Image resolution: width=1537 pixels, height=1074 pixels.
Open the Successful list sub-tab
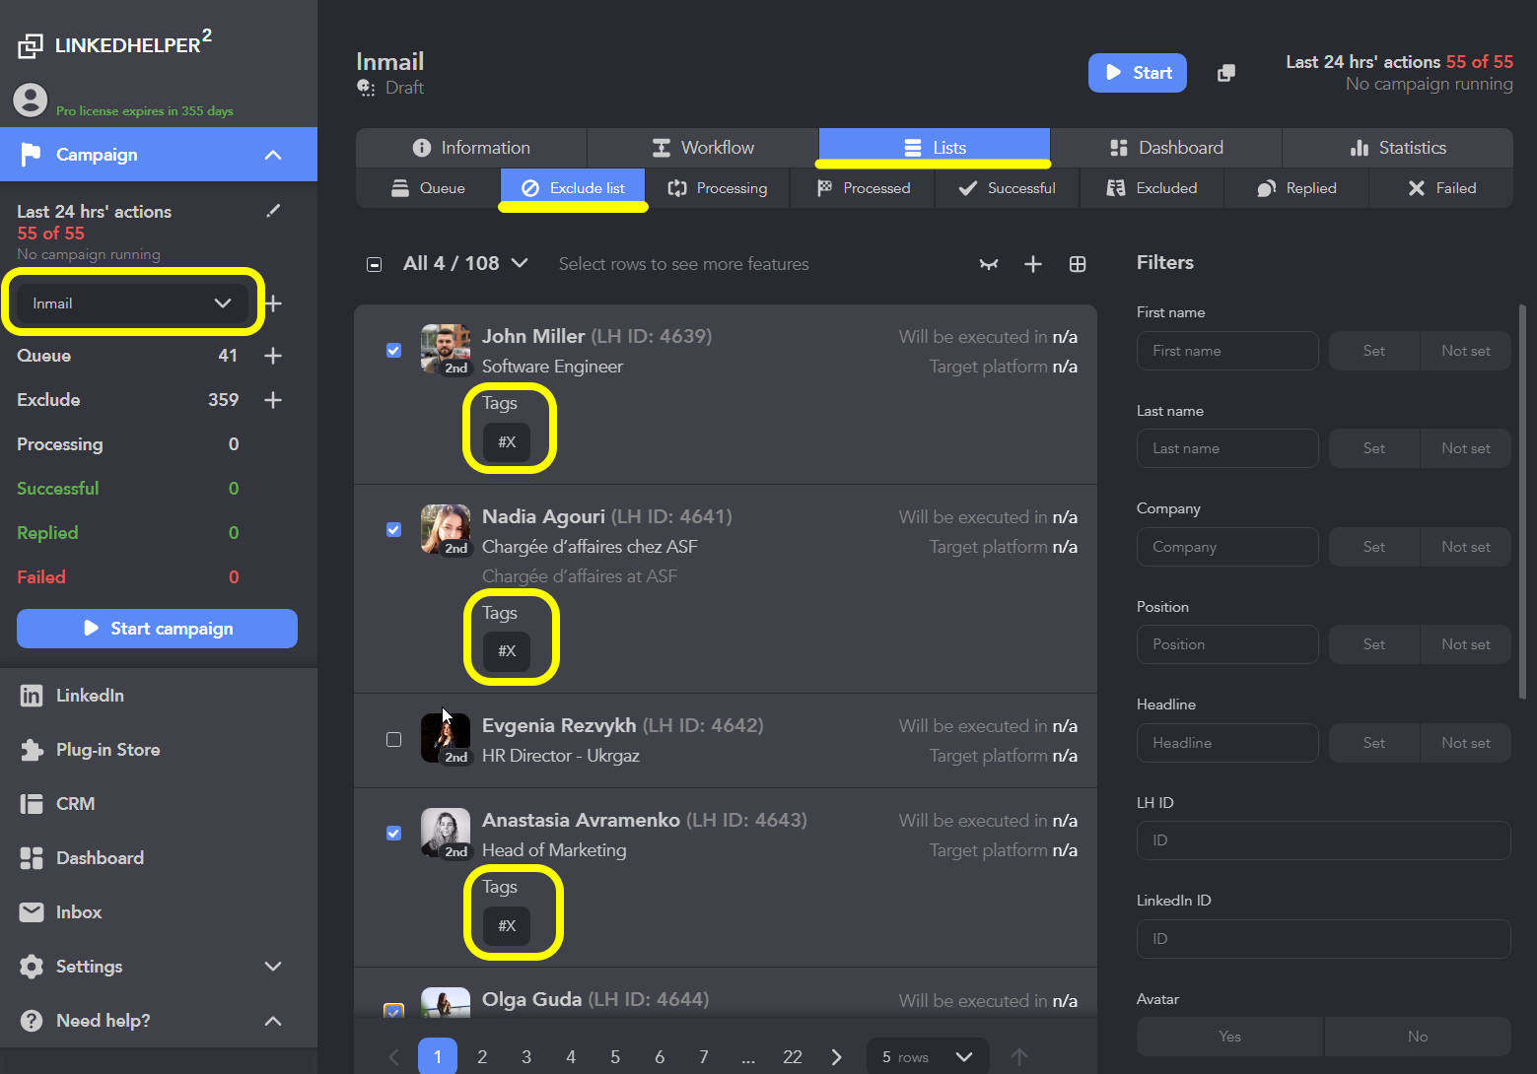coord(1008,188)
